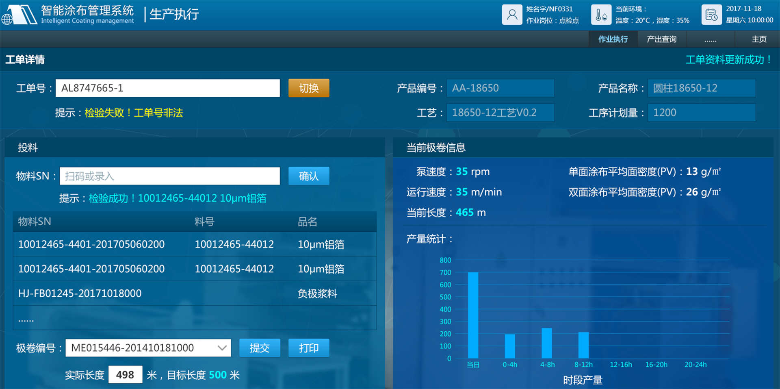Click the 确认 button for material SN
This screenshot has height=389, width=780.
point(309,176)
